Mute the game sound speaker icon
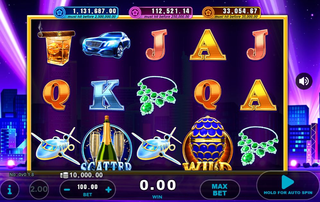 click(x=304, y=81)
